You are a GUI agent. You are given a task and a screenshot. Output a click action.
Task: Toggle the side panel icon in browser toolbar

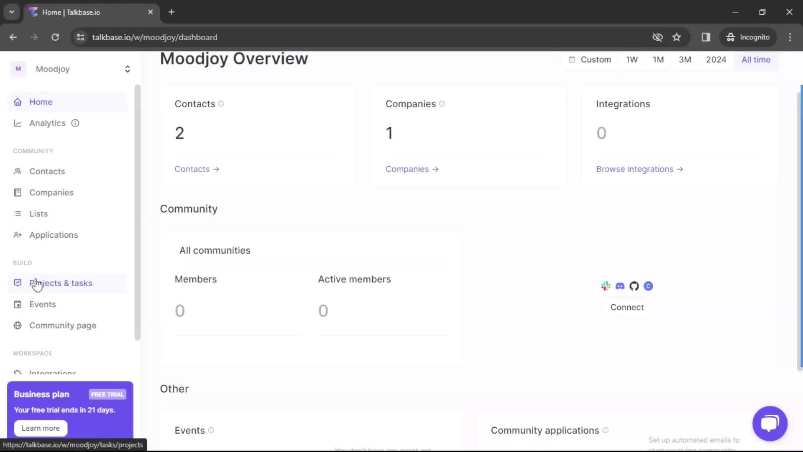706,37
